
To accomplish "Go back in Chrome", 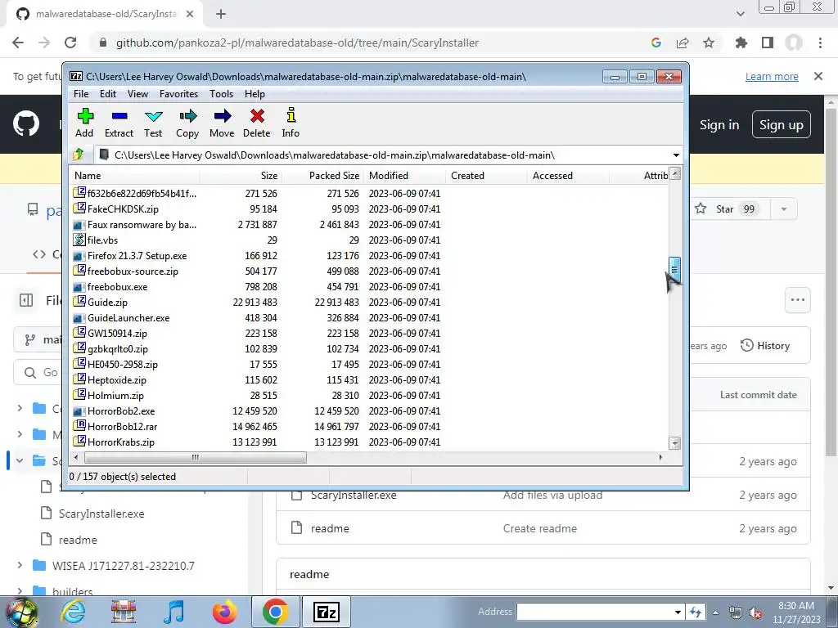I will (18, 43).
